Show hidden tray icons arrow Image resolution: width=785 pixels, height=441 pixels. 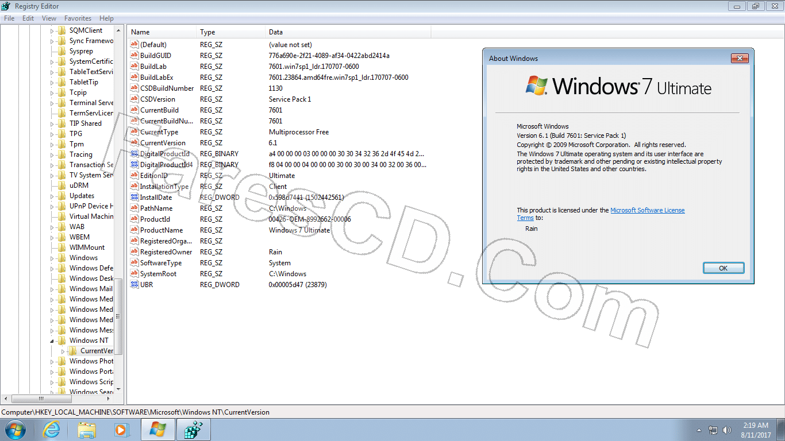point(699,430)
